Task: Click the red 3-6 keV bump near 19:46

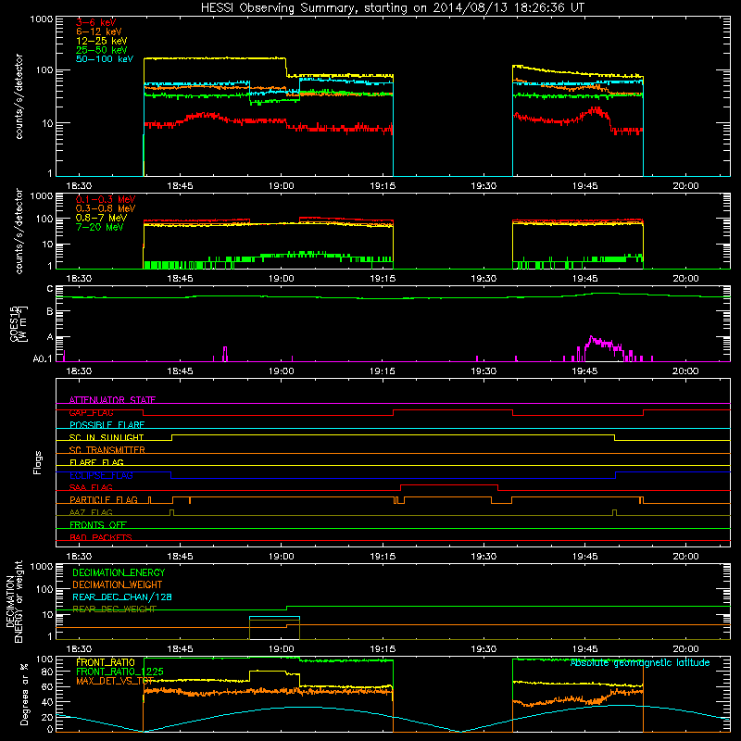Action: (597, 111)
